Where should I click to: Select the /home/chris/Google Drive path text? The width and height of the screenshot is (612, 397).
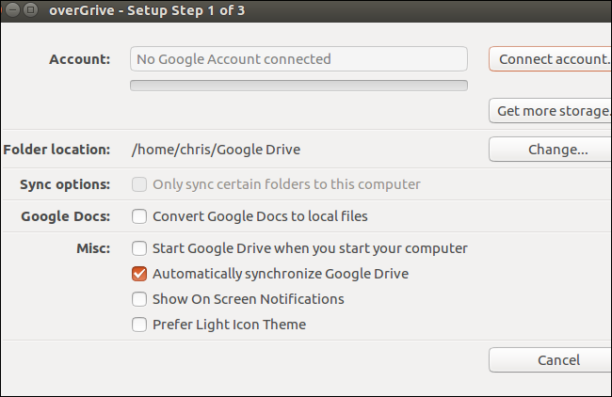coord(216,149)
